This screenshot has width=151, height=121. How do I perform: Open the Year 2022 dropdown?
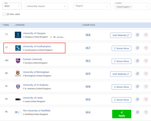(x=12, y=6)
